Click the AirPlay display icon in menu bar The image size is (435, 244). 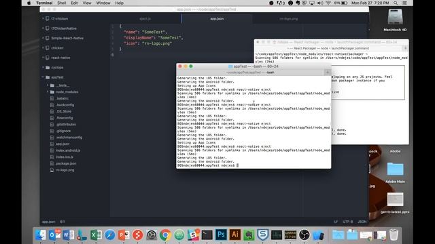(312, 3)
